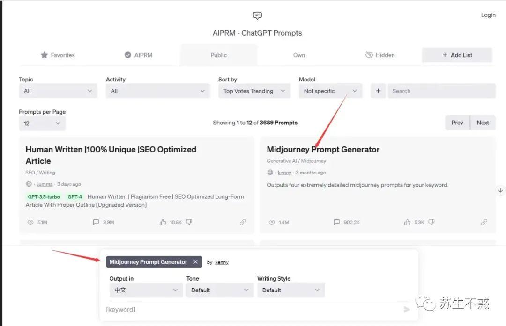The height and width of the screenshot is (326, 506).
Task: Remove selected Midjourney Prompt Generator chip
Action: (195, 262)
